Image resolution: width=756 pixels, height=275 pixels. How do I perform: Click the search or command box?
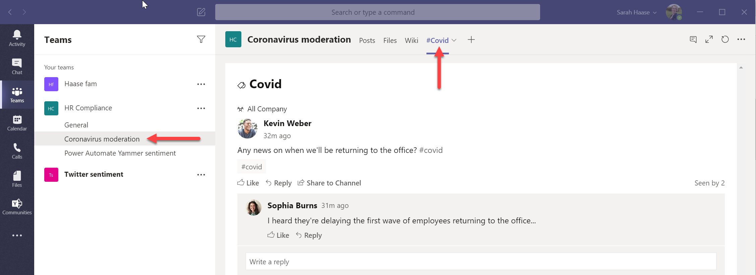377,12
